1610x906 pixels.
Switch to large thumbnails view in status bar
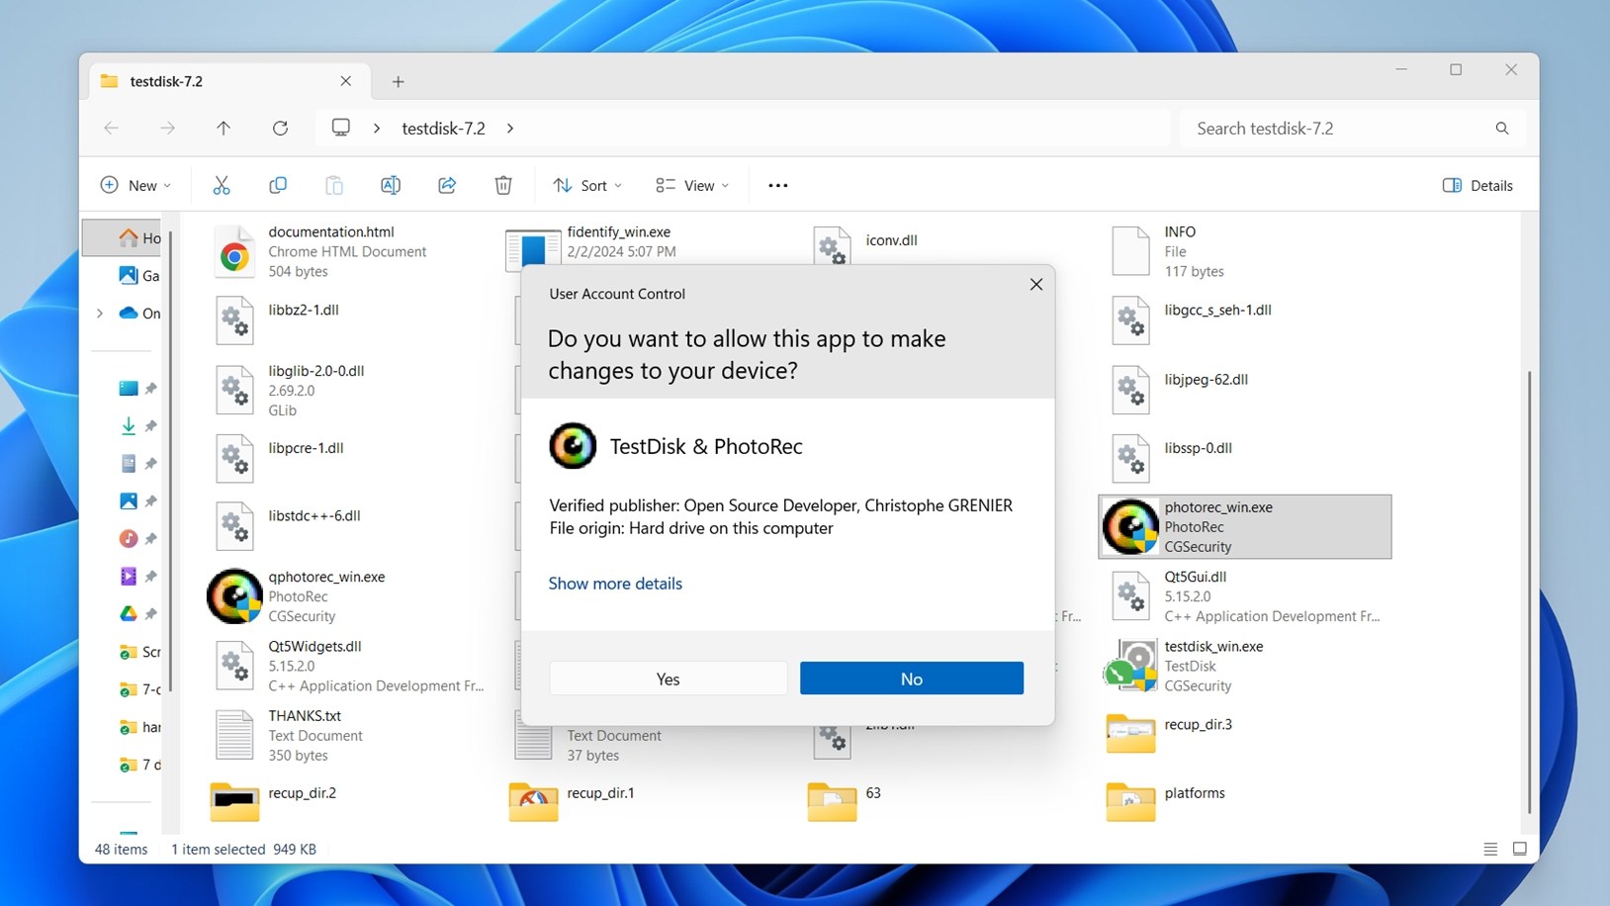coord(1520,849)
